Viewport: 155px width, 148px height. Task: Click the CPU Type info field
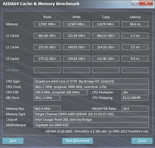coord(91,81)
